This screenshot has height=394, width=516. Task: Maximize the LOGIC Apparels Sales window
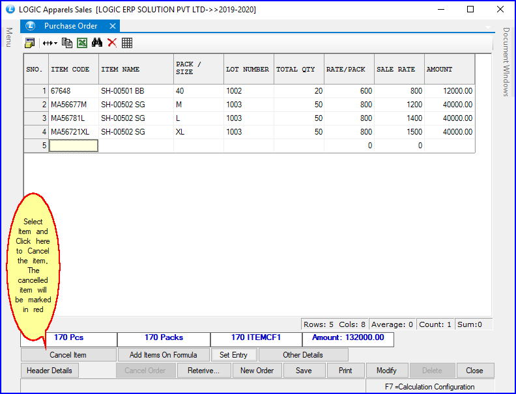[x=470, y=9]
